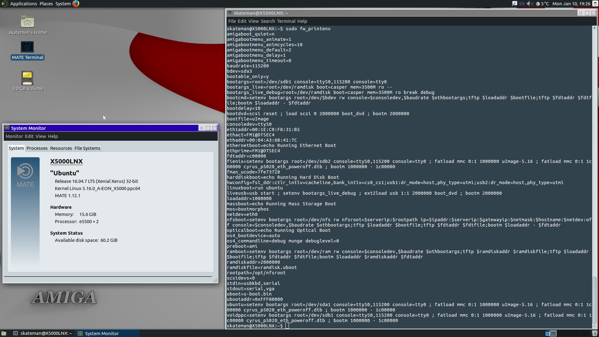Close the System Monitor window
Image resolution: width=599 pixels, height=337 pixels.
point(214,128)
